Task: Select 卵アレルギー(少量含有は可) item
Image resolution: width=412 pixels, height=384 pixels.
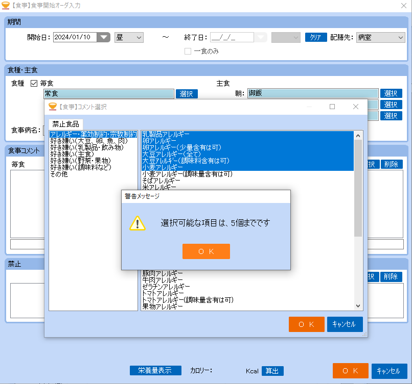Action: (x=247, y=147)
